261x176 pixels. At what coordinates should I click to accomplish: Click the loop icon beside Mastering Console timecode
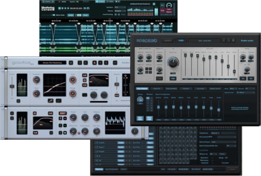85,8
